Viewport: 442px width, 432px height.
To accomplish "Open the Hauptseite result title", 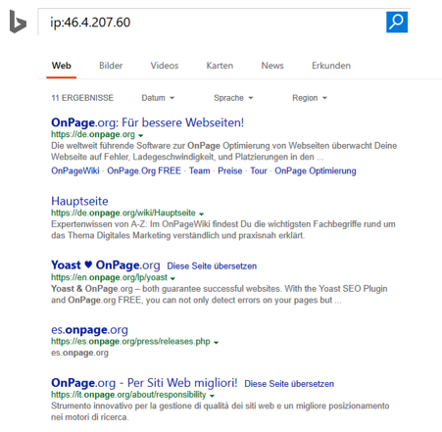I will tap(79, 201).
